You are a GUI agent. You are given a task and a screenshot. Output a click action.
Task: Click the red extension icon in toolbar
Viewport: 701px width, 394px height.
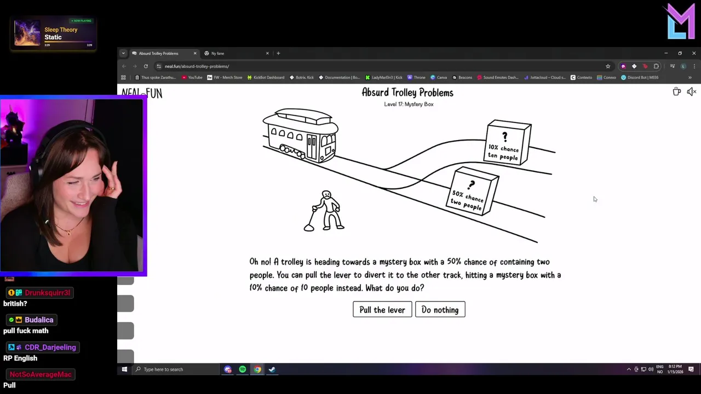(645, 66)
